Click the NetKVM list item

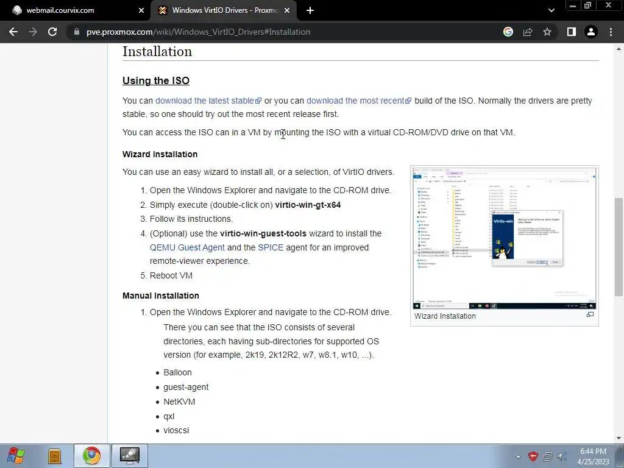coord(179,402)
